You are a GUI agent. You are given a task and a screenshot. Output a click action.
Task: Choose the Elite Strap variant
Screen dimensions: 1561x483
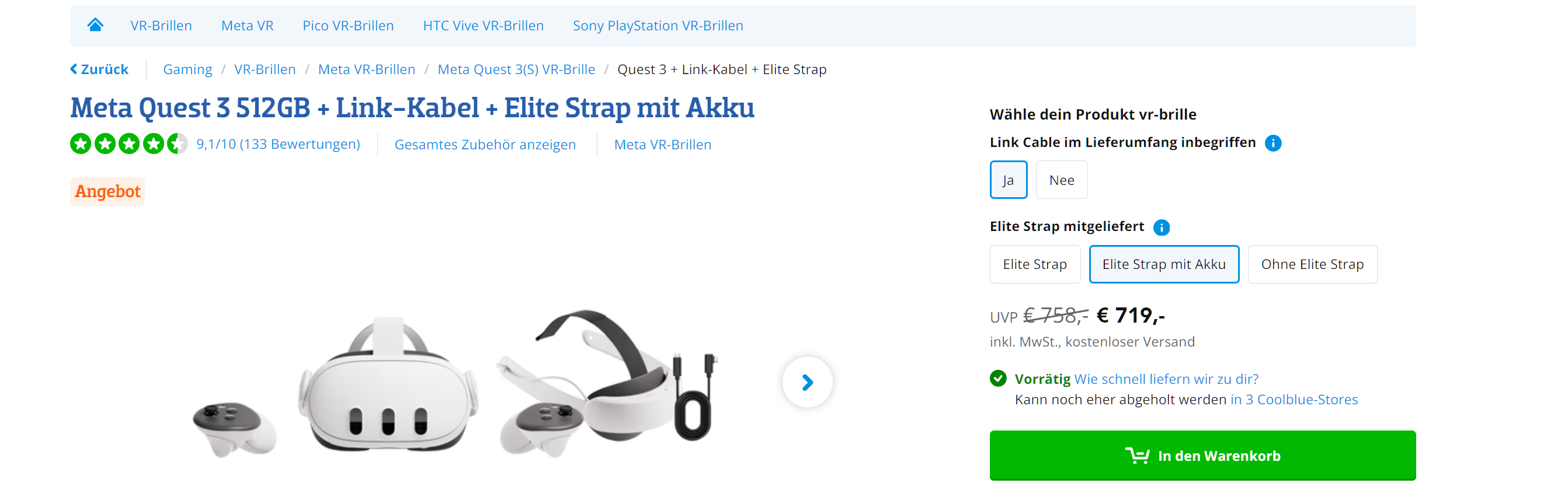coord(1035,264)
